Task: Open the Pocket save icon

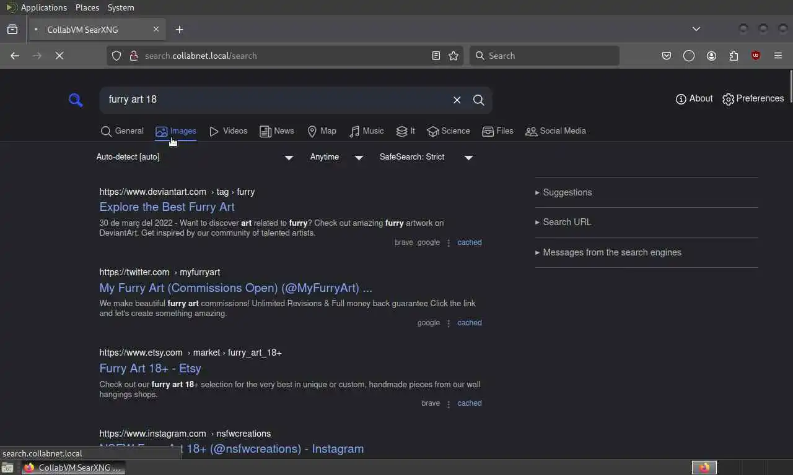Action: (667, 56)
